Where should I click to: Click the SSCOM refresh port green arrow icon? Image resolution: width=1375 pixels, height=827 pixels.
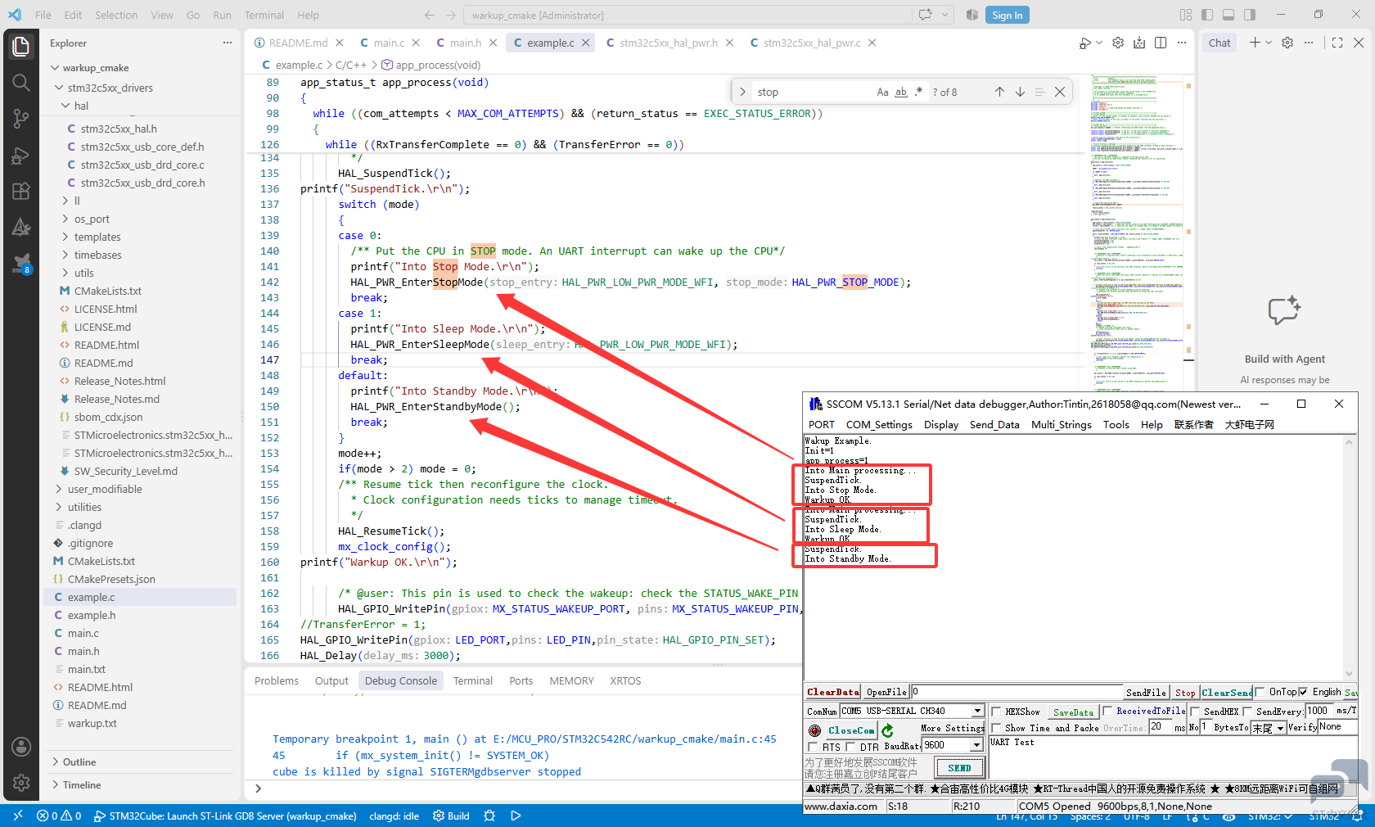(887, 730)
